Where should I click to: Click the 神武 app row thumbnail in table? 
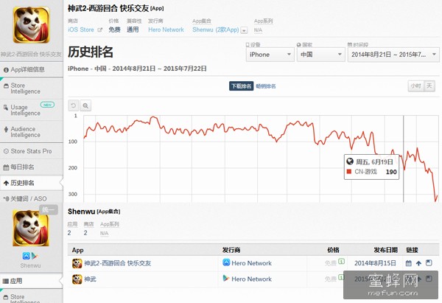[x=77, y=279]
